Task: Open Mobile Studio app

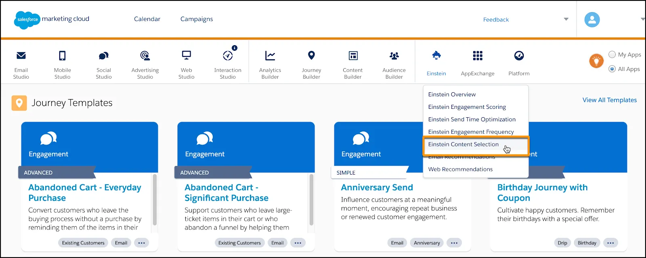Action: click(62, 64)
